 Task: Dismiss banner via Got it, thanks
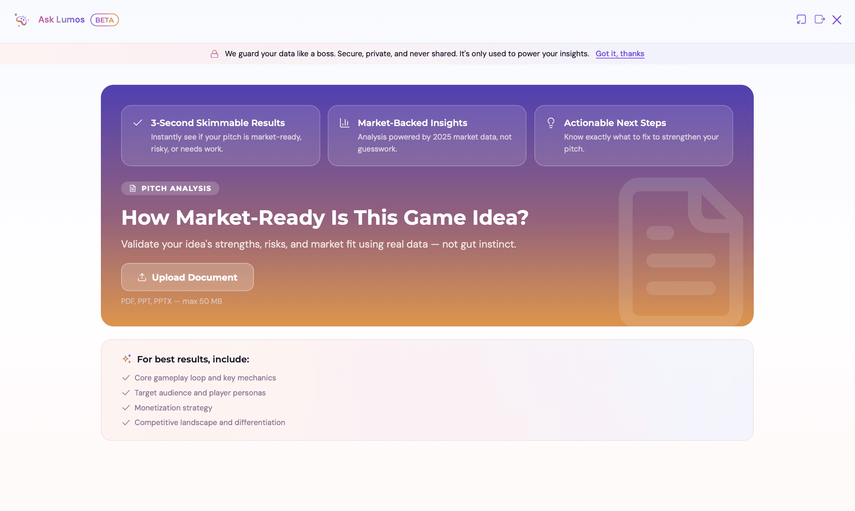coord(620,54)
